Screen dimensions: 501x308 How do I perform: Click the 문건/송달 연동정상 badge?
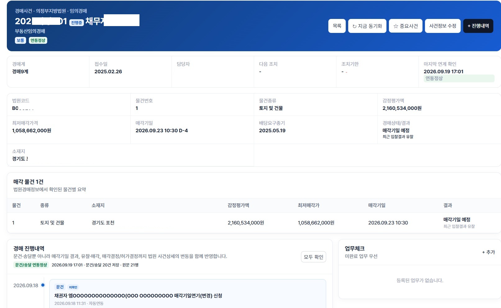point(31,265)
